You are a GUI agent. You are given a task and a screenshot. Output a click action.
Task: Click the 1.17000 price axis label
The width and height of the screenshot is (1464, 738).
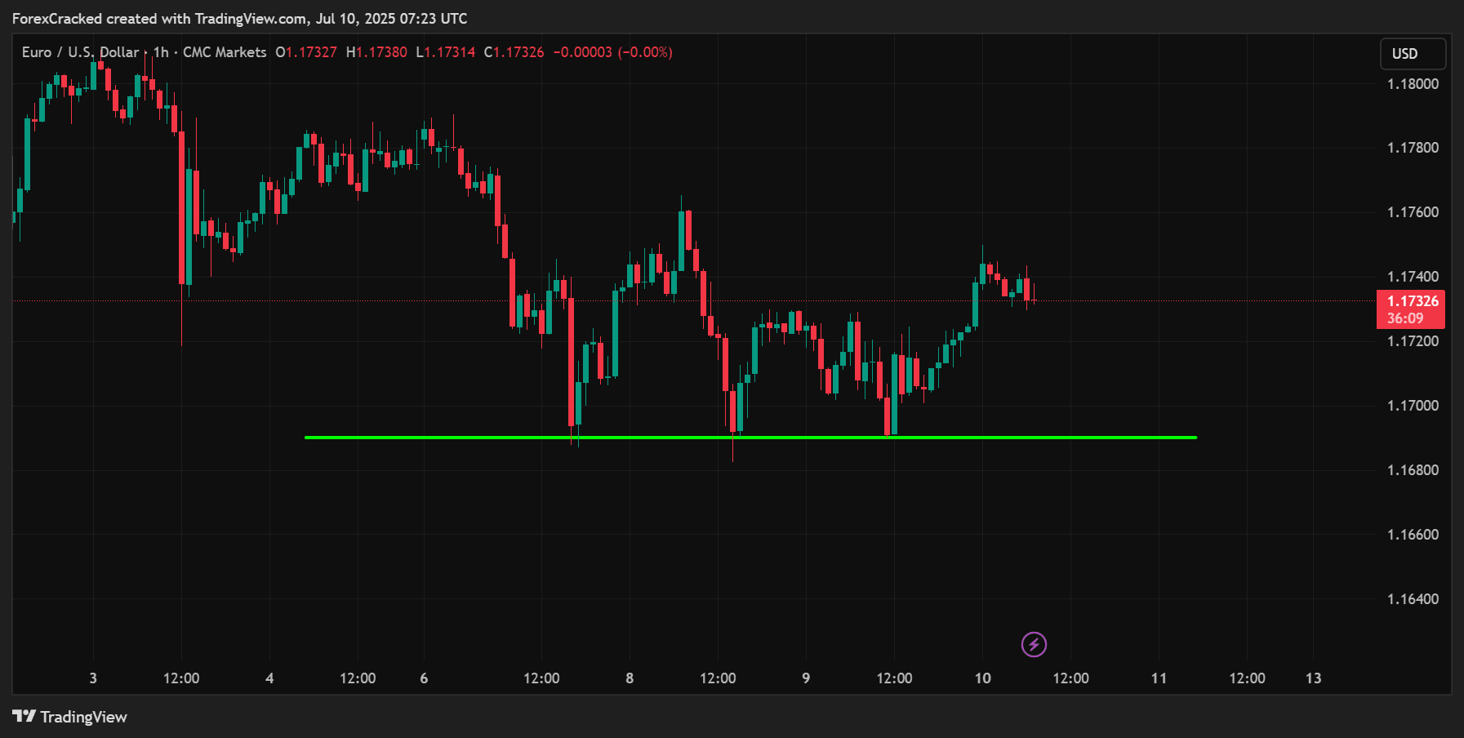[1413, 406]
